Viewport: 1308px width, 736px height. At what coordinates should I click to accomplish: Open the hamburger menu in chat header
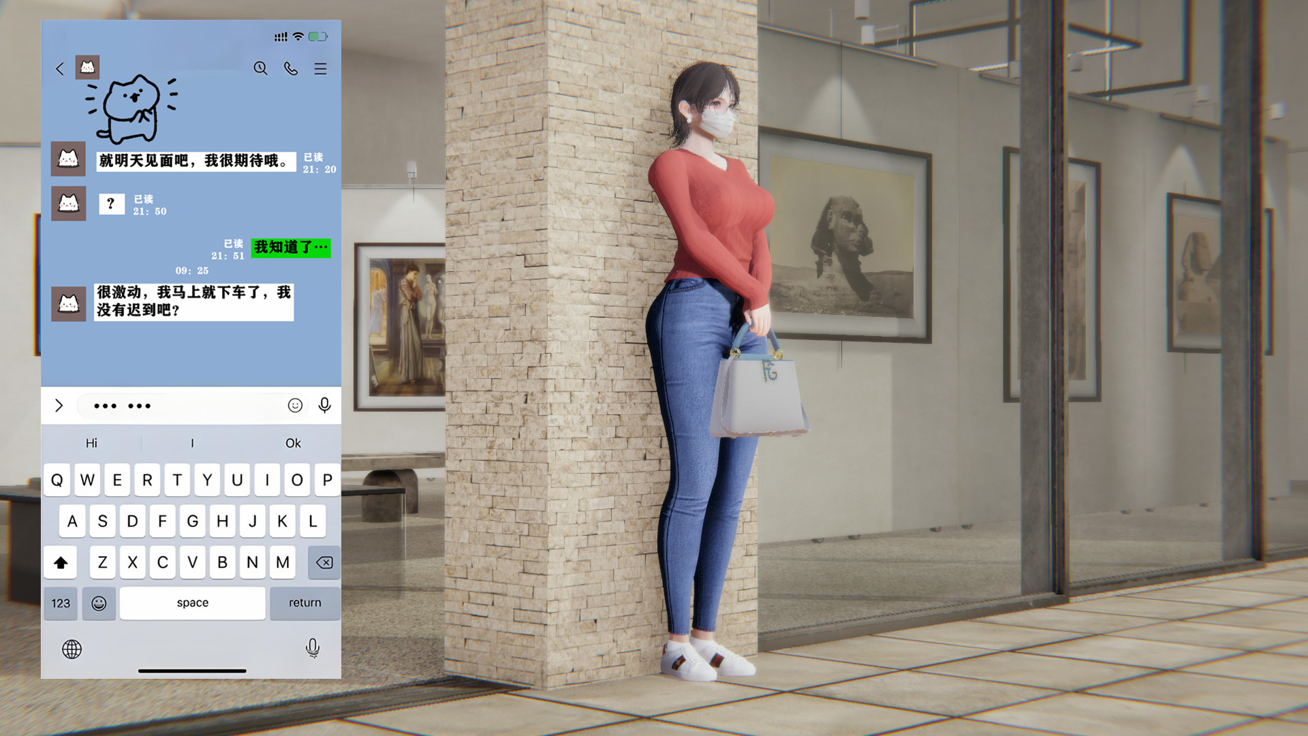tap(320, 69)
